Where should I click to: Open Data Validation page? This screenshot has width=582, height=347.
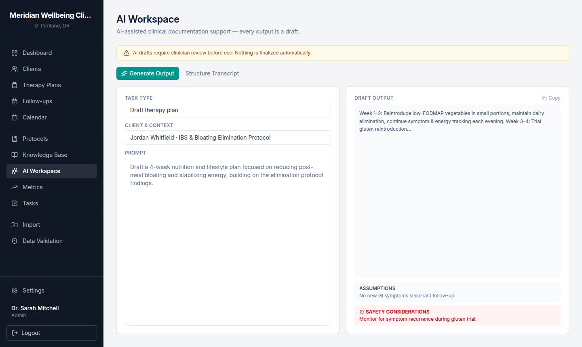(52, 241)
